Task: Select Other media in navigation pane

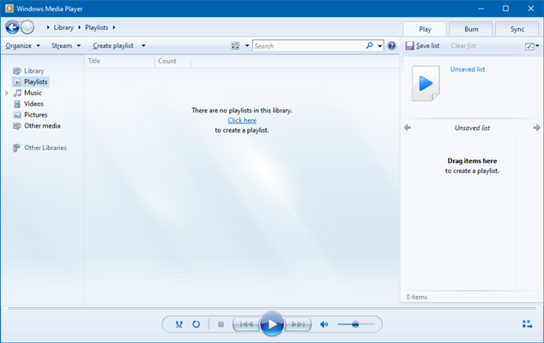Action: [x=42, y=126]
